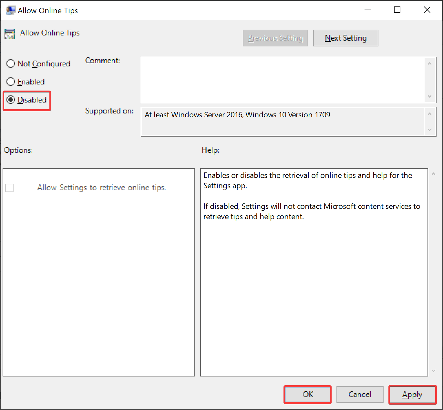Click the Help pane scroll down arrow

tap(433, 371)
